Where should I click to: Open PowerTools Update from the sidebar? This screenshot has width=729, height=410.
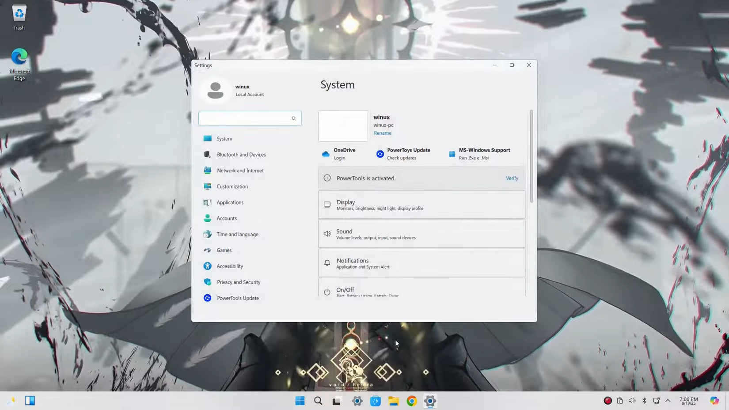(x=238, y=298)
